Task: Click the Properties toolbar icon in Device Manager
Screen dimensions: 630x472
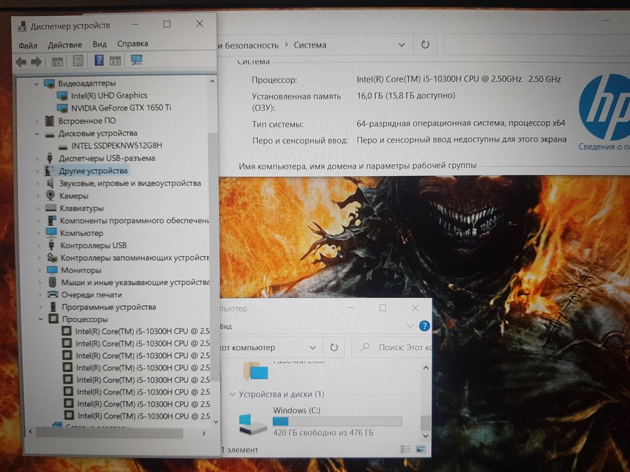Action: pos(78,61)
